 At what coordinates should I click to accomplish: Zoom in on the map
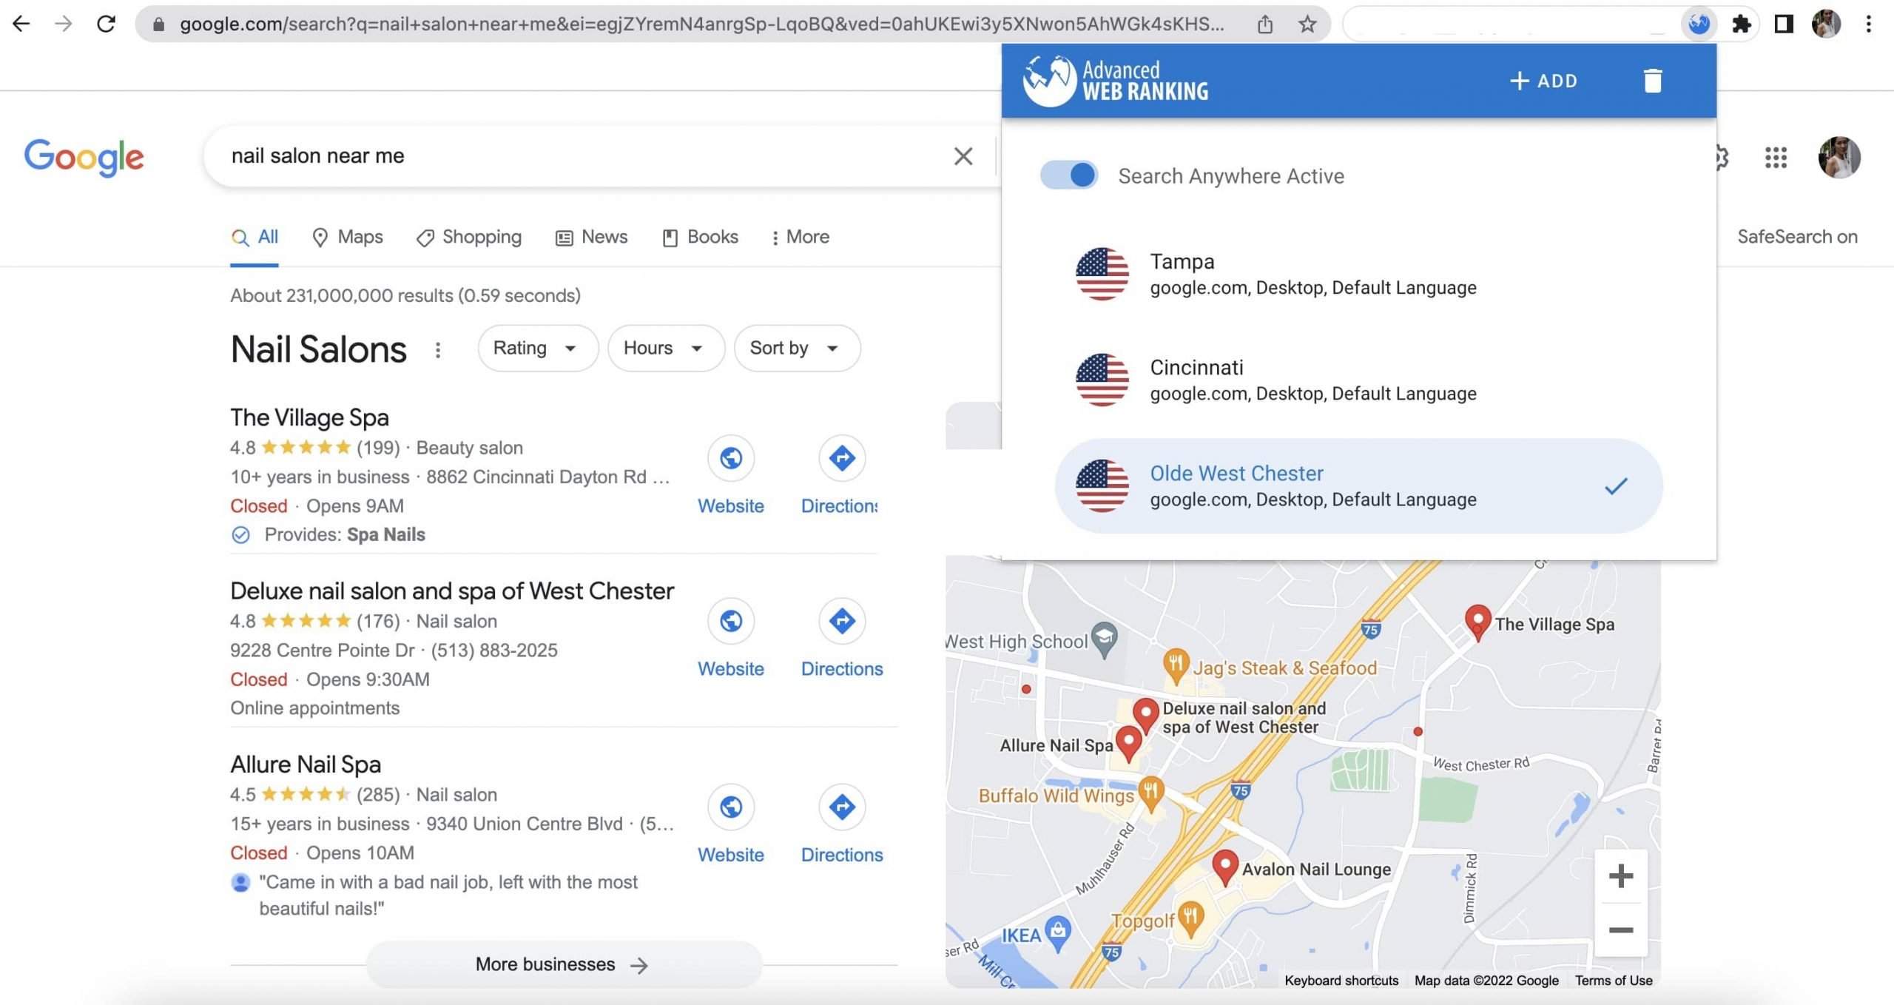(1620, 876)
